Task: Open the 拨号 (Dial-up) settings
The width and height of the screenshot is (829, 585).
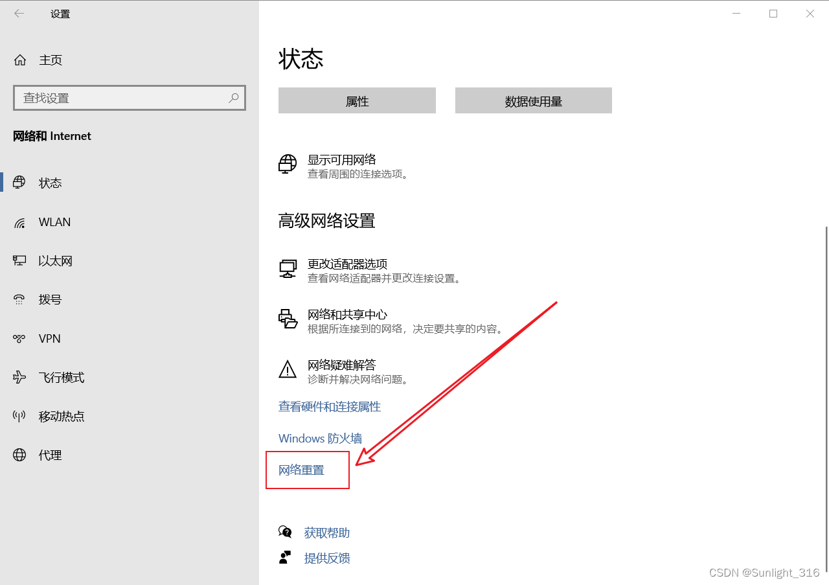Action: click(x=50, y=299)
